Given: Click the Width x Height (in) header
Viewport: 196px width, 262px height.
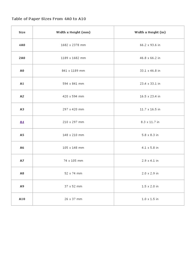Looking at the screenshot, I should coord(150,32).
